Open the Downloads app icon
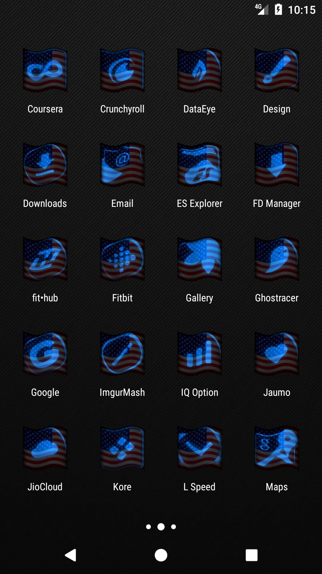The image size is (322, 574). [45, 164]
